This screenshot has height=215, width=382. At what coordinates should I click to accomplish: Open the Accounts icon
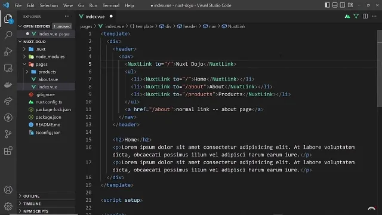point(8,190)
